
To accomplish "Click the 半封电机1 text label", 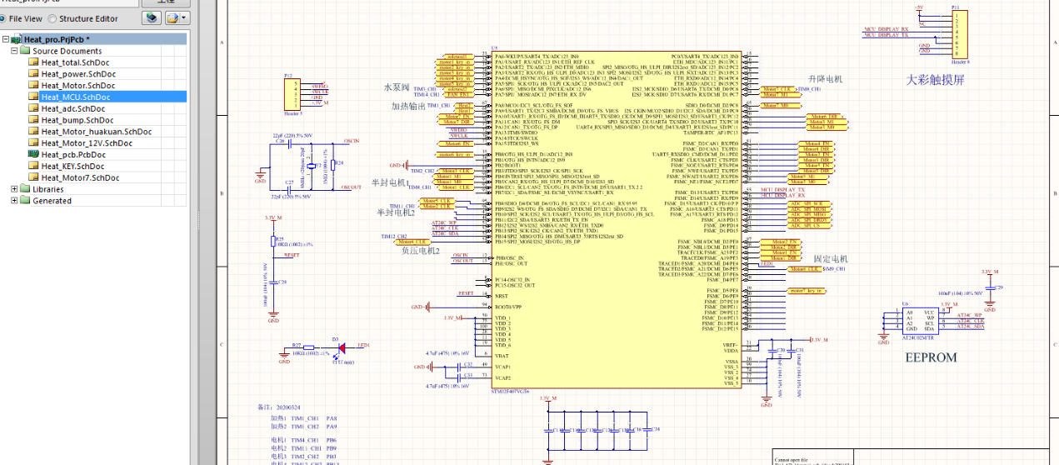I will (x=392, y=182).
